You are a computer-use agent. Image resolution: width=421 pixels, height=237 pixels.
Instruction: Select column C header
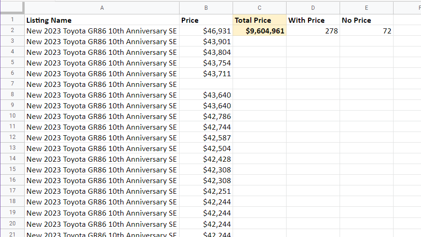pyautogui.click(x=260, y=7)
